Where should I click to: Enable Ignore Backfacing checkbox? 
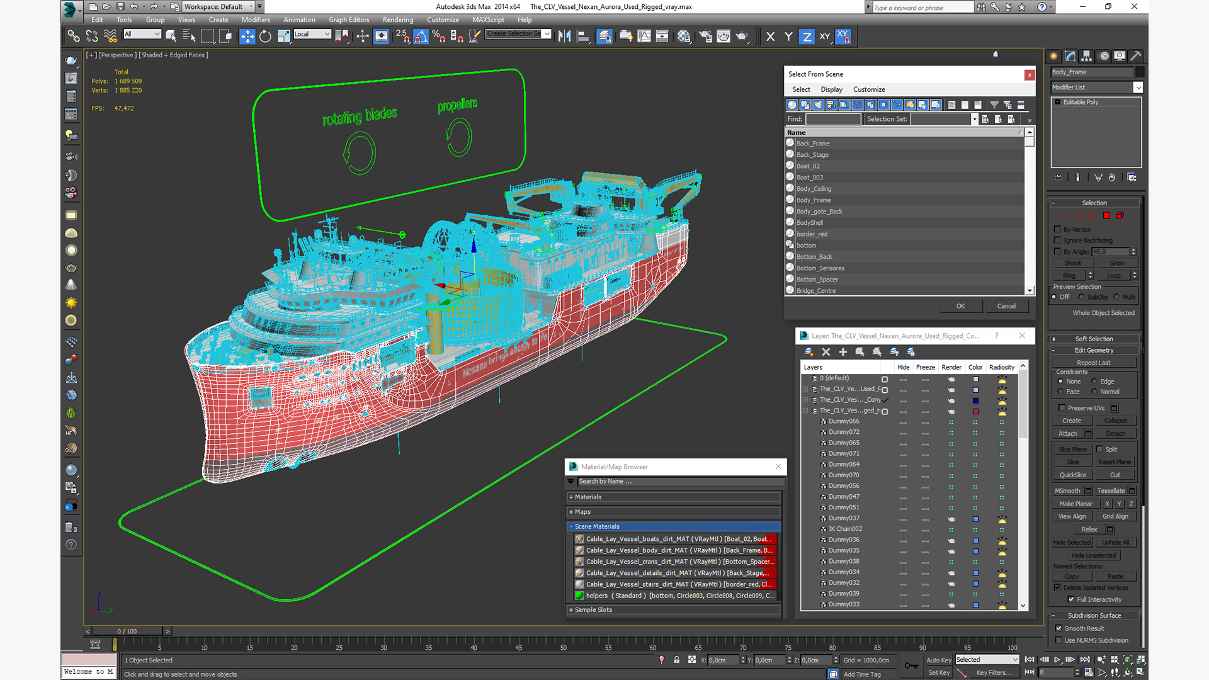click(1058, 240)
